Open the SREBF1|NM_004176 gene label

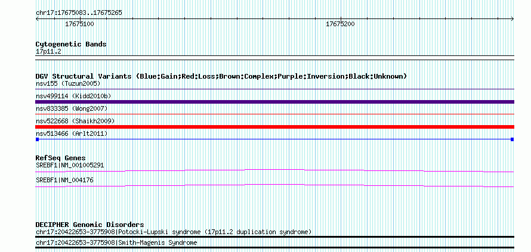(x=64, y=181)
